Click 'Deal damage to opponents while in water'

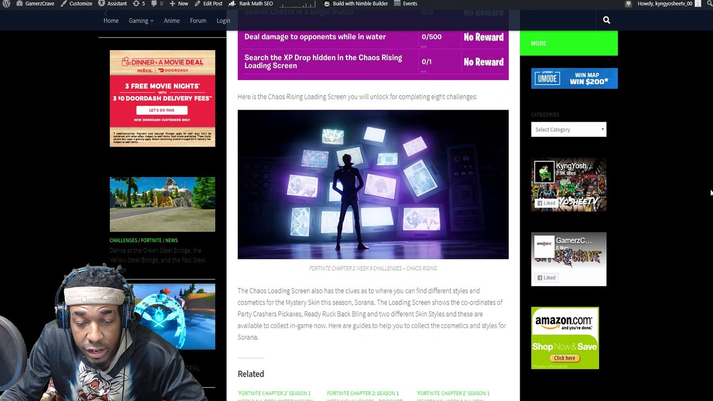[315, 37]
